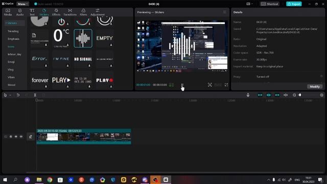
Task: Open the Transitions tab
Action: tap(70, 12)
